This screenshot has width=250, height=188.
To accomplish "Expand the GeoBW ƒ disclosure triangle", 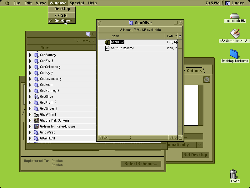I will click(30, 61).
